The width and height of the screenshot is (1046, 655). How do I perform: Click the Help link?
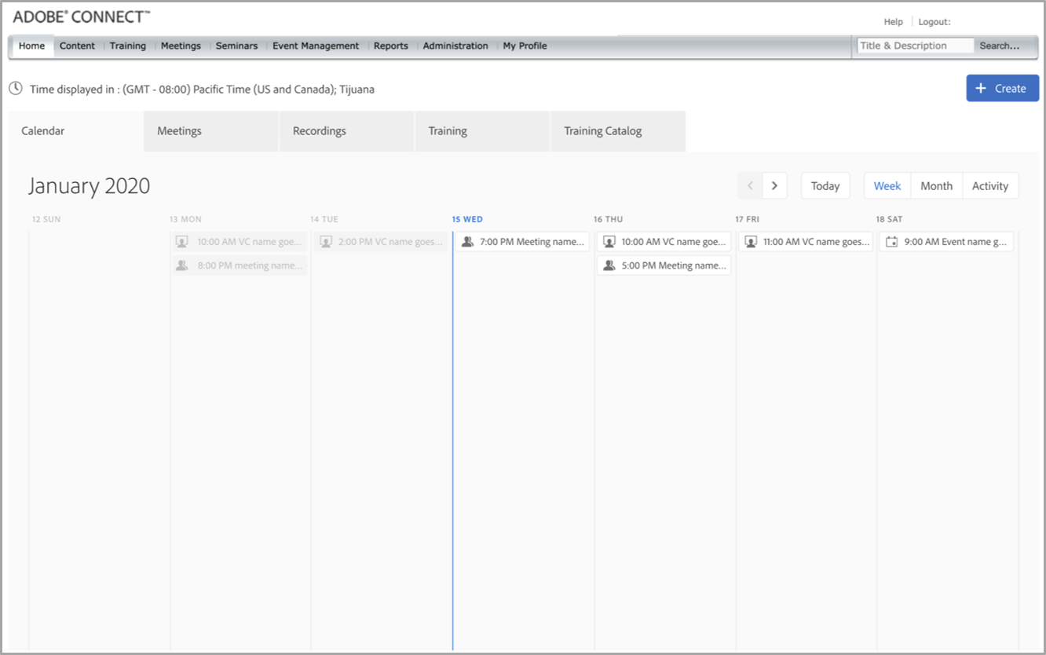click(893, 22)
